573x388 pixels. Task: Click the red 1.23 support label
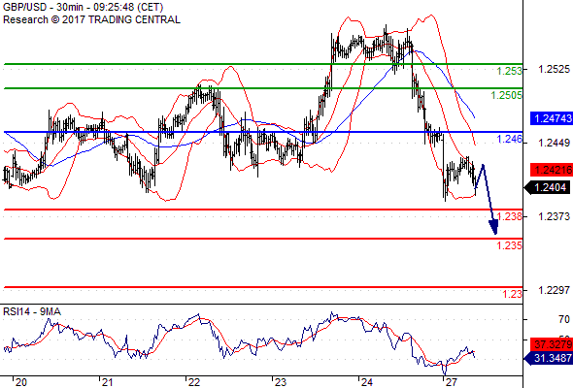[x=513, y=294]
